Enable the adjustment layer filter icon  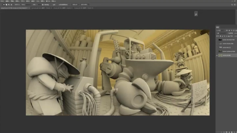[x=229, y=31]
